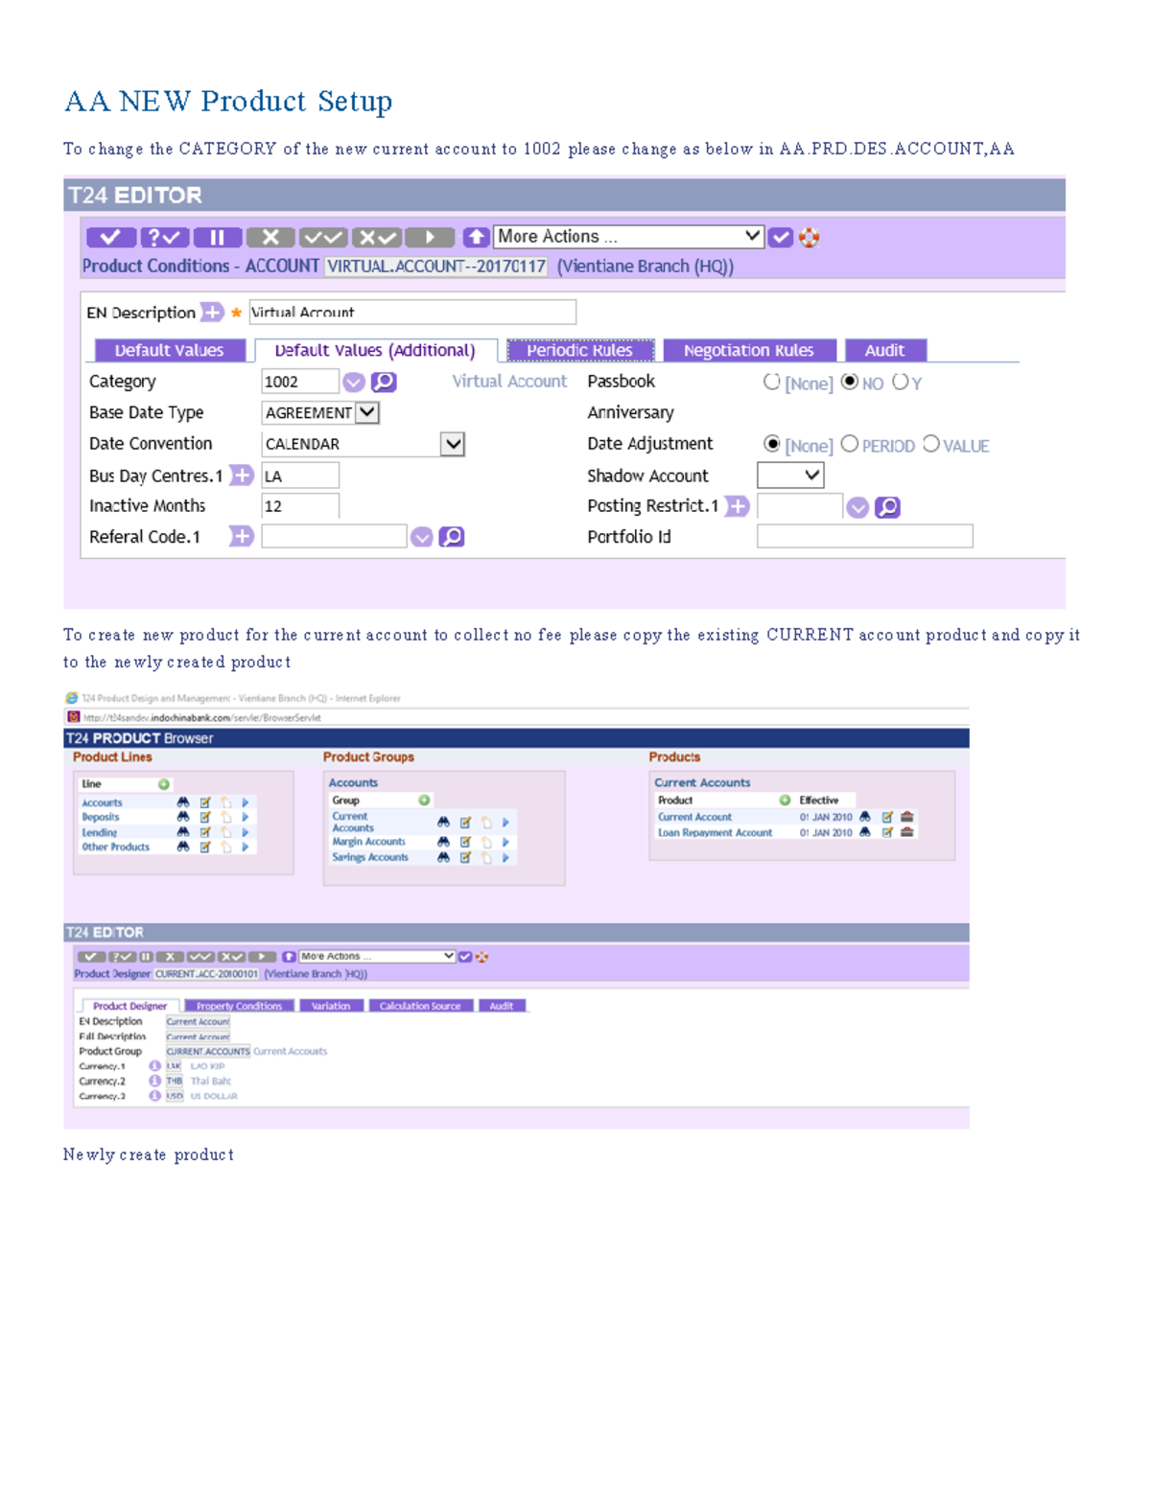Click into the Portfolio Id field
1151x1489 pixels.
[865, 536]
